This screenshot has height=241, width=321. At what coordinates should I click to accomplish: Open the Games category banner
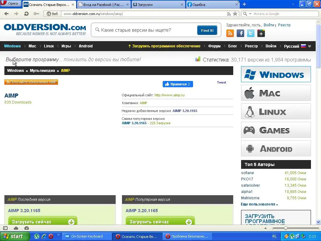(x=276, y=130)
